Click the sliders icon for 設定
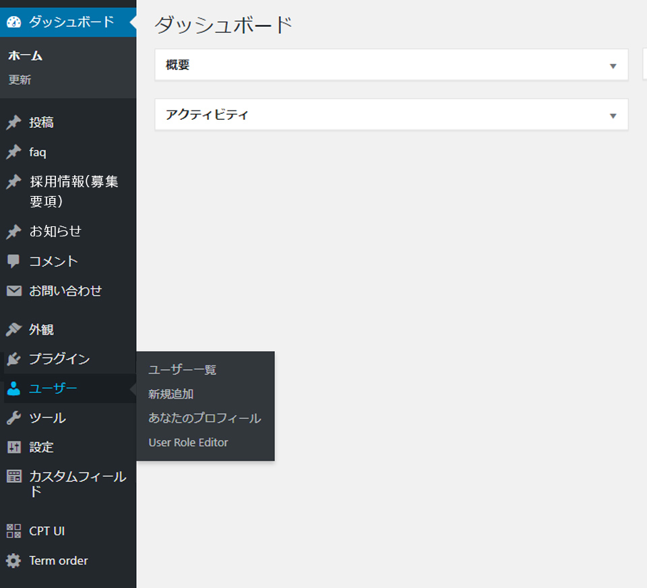The height and width of the screenshot is (588, 647). pyautogui.click(x=13, y=447)
